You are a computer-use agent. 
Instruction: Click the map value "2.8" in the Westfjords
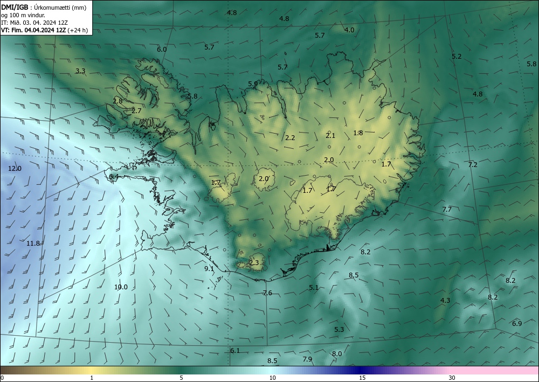(118, 101)
